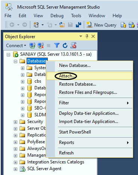Click the Disconnect server icon
Screen dimensions: 138x175
(40, 45)
